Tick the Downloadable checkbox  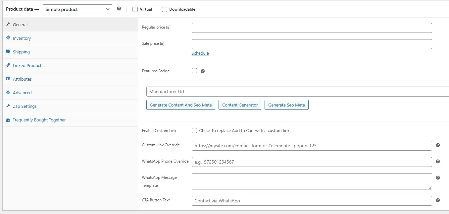pos(165,9)
